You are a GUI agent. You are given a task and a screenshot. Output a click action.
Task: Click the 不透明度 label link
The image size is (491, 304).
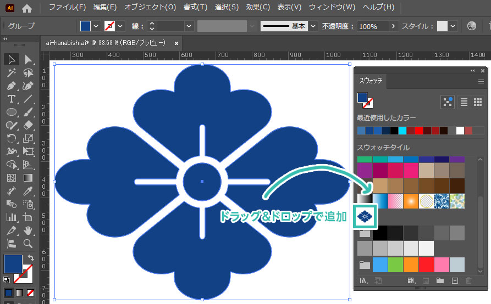point(338,26)
